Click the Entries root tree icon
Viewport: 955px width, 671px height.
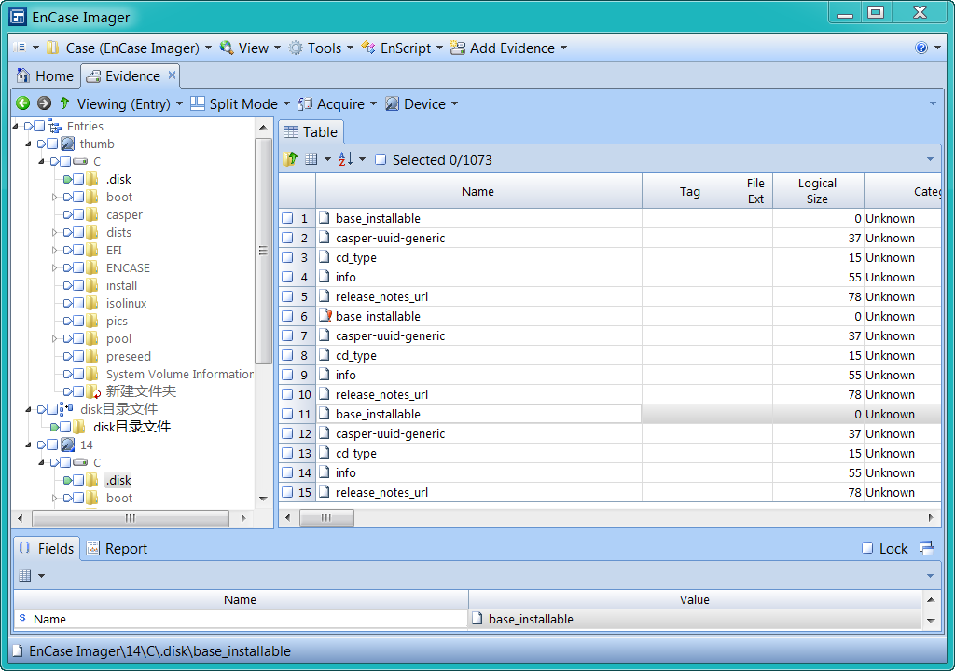click(x=55, y=126)
